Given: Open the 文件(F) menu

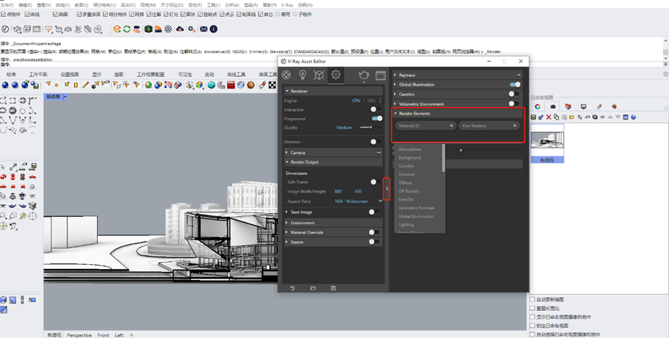Looking at the screenshot, I should point(7,5).
